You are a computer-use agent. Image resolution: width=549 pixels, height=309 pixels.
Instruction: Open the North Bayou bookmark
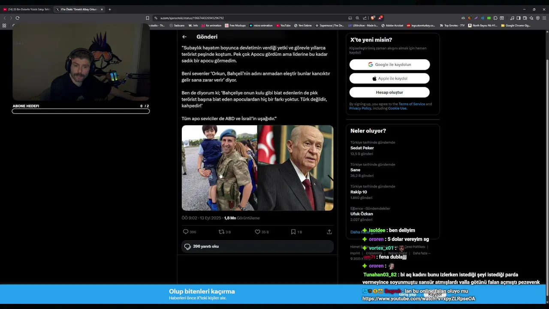tap(483, 25)
